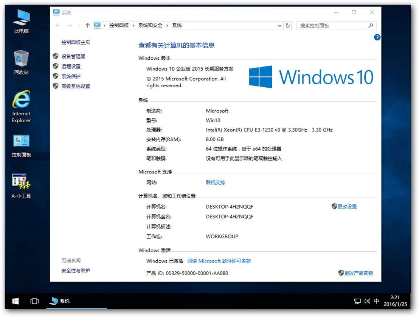
Task: Launch Internet Explorer from desktop
Action: pyautogui.click(x=22, y=107)
